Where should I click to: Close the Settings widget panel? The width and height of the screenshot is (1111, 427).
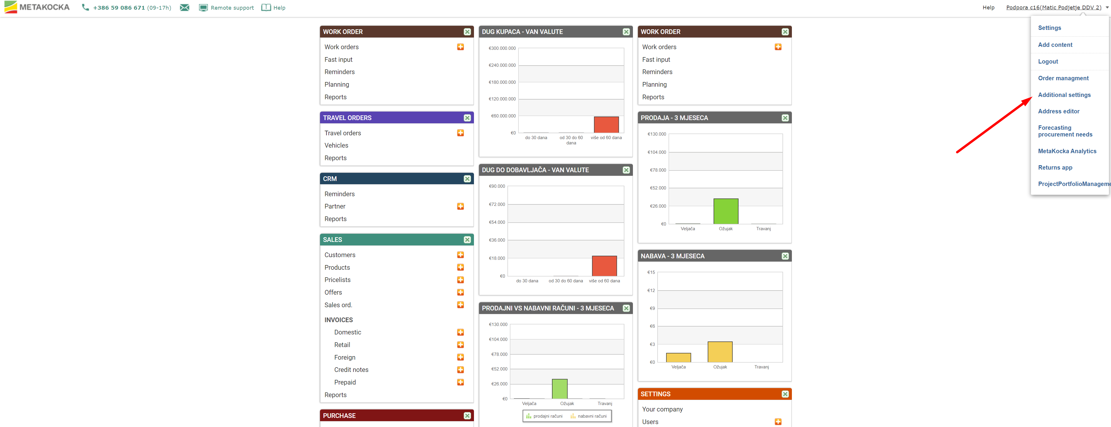click(x=785, y=394)
